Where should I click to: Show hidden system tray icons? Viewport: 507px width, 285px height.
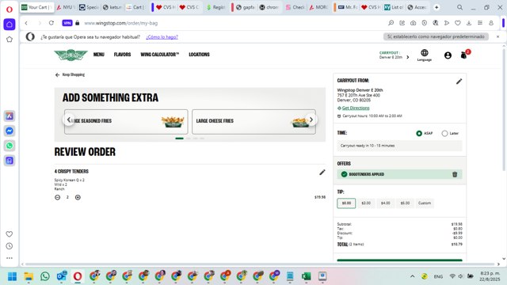pos(412,276)
